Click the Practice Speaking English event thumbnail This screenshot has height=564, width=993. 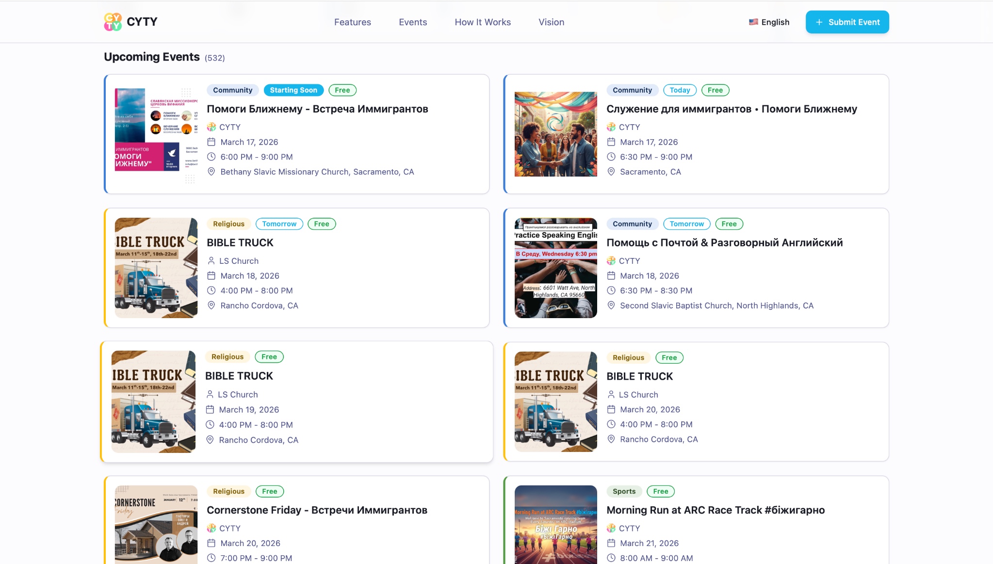point(555,268)
